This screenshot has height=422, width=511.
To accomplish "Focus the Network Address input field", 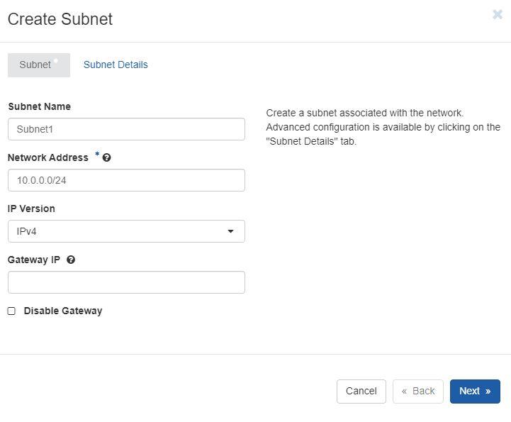I will (x=126, y=180).
